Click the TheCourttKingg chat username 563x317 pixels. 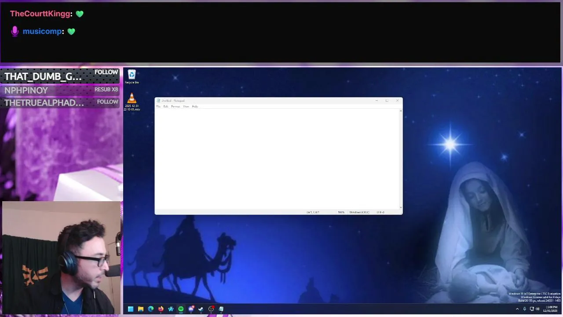pyautogui.click(x=40, y=14)
